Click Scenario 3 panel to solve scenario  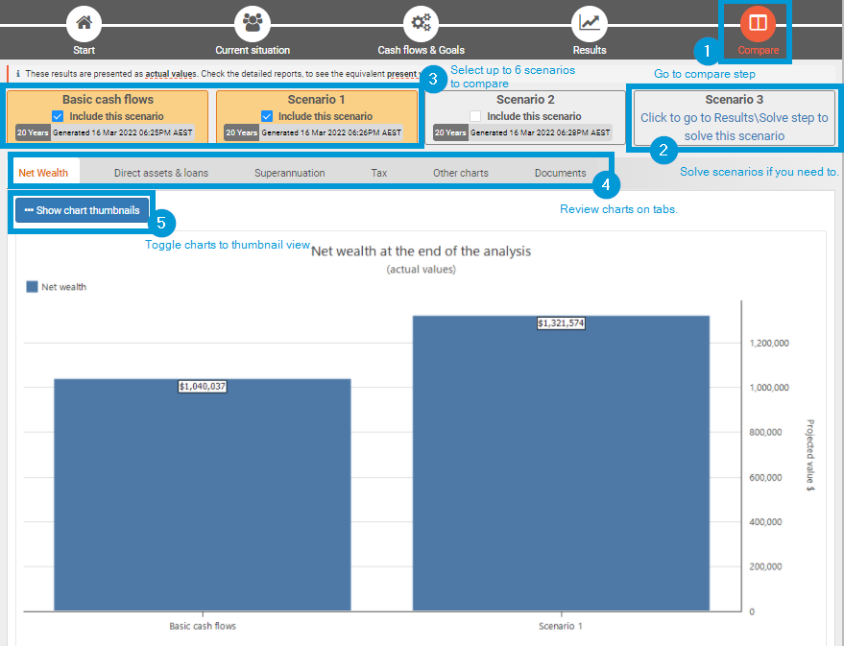[x=734, y=118]
